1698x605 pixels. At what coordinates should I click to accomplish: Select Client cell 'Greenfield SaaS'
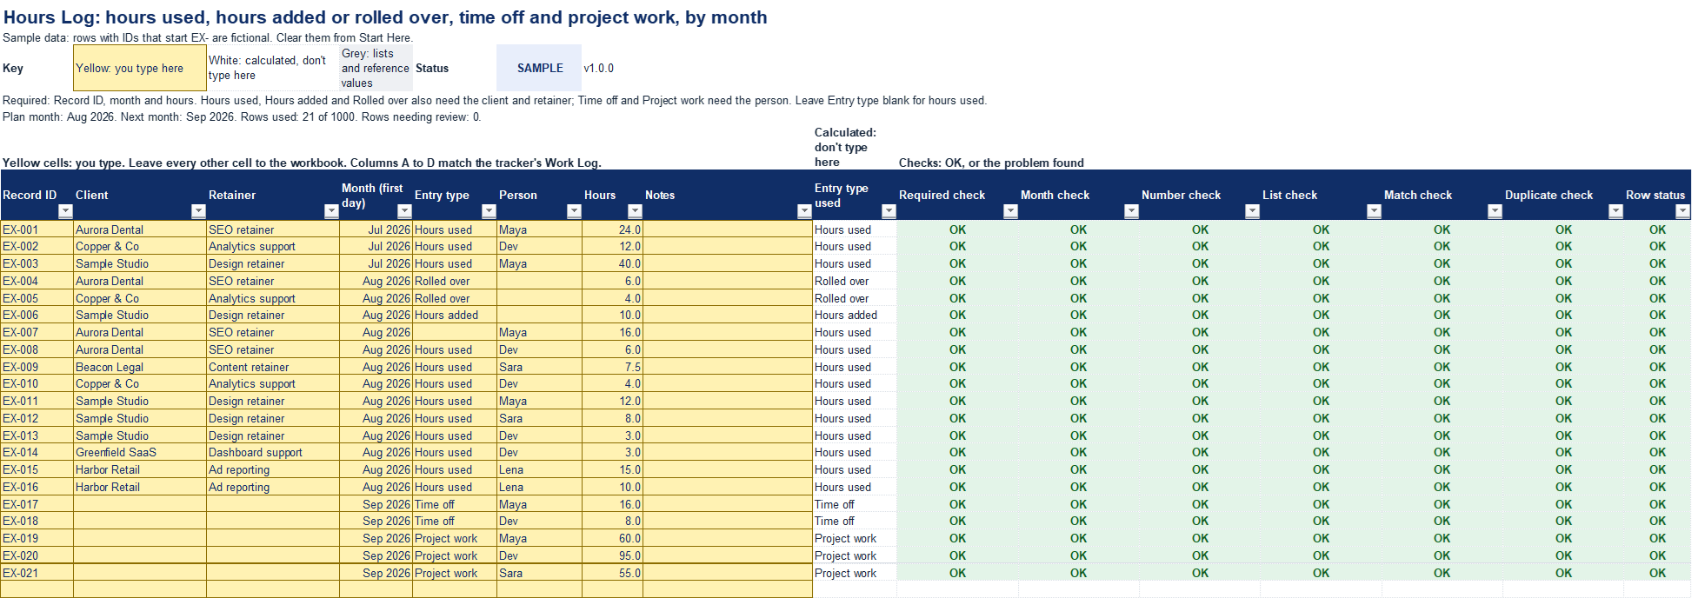click(140, 452)
